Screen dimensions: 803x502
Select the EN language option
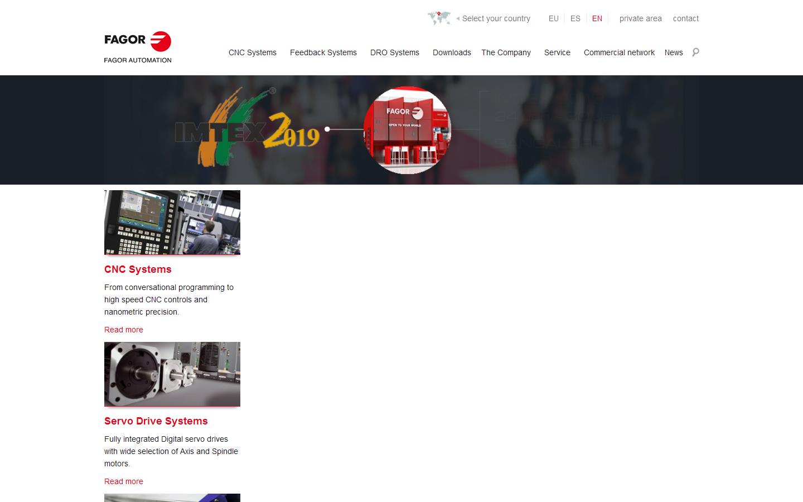point(597,18)
